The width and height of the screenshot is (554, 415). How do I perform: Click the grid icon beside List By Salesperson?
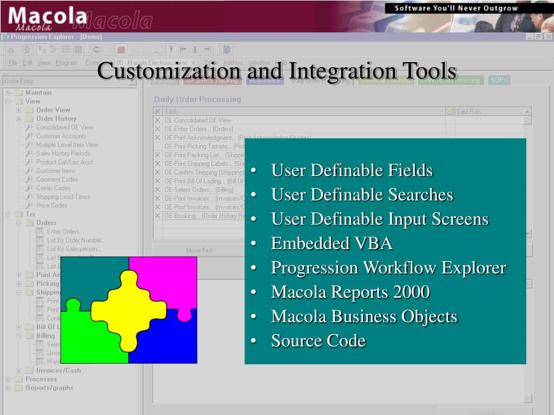tap(40, 249)
